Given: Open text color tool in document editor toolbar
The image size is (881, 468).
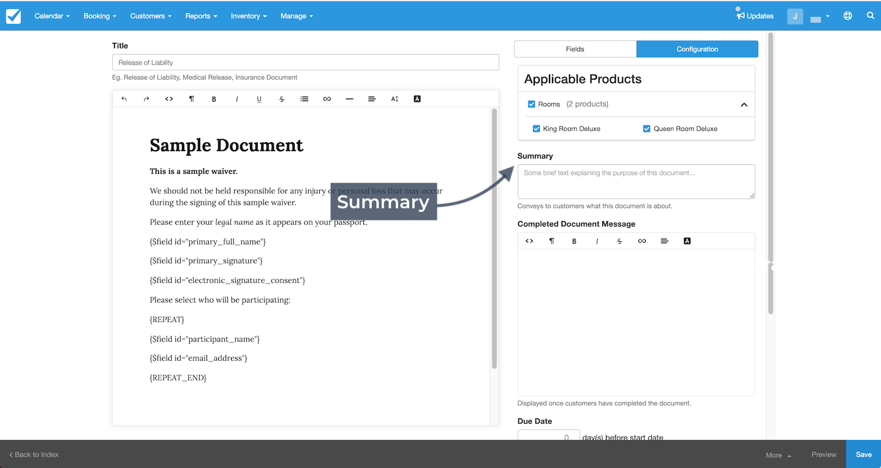Looking at the screenshot, I should [x=417, y=99].
